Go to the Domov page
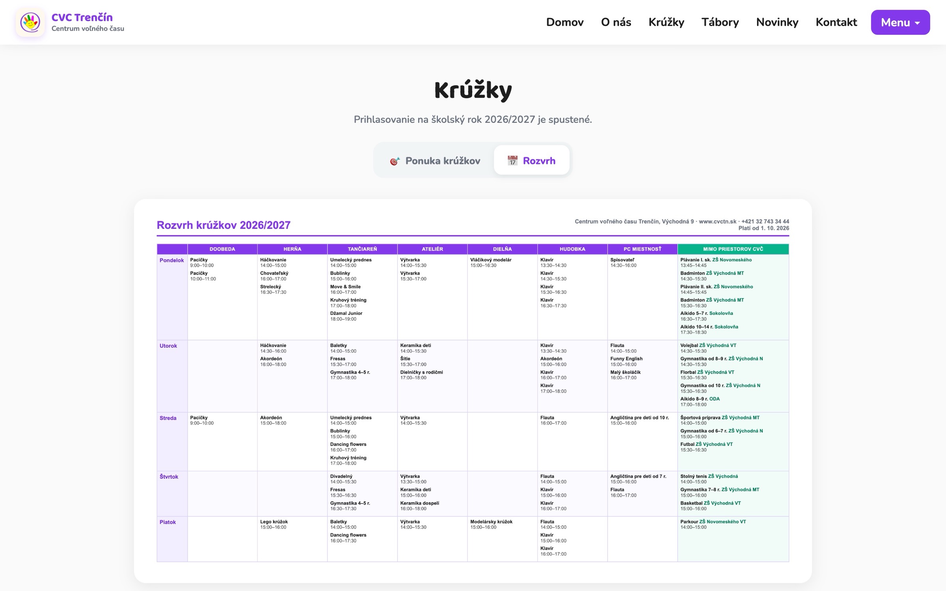Screen dimensions: 946x591 [x=565, y=22]
